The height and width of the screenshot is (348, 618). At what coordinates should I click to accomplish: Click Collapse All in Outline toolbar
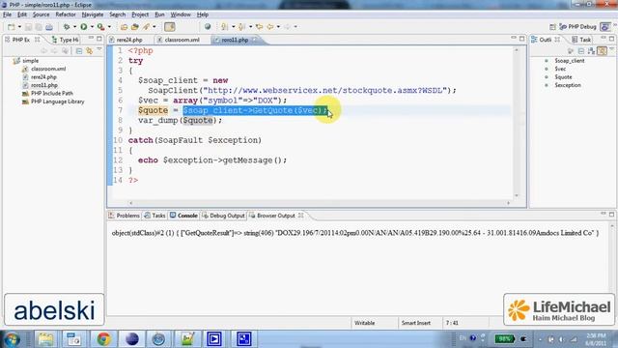pos(581,51)
